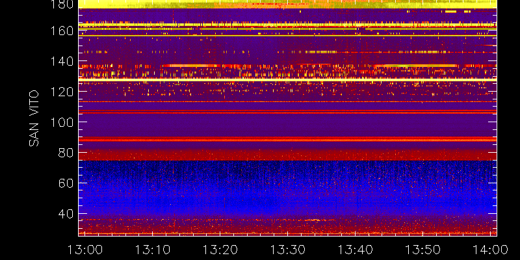Click the SAN VITO axis title
Viewport: 520px width, 260px height.
(x=34, y=118)
